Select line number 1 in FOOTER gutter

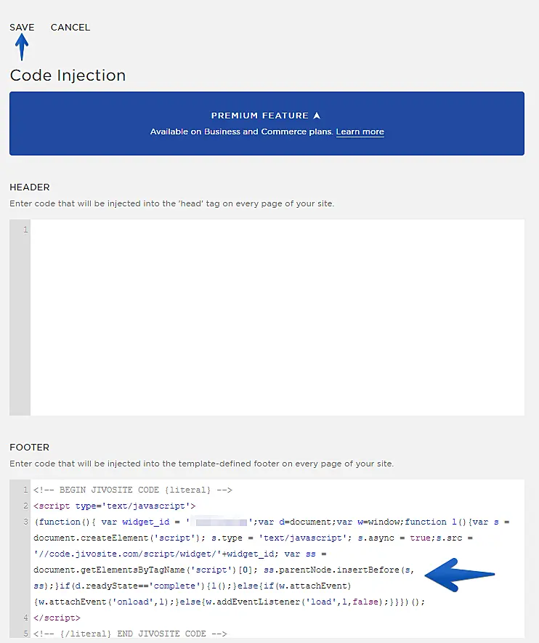(x=25, y=490)
